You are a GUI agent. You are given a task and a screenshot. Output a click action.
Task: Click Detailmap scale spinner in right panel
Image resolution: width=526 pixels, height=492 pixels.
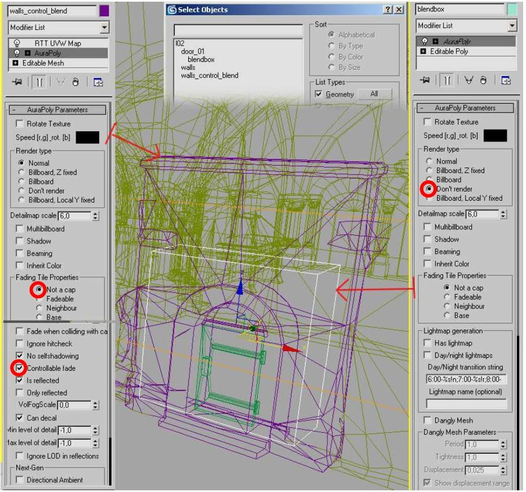click(503, 214)
